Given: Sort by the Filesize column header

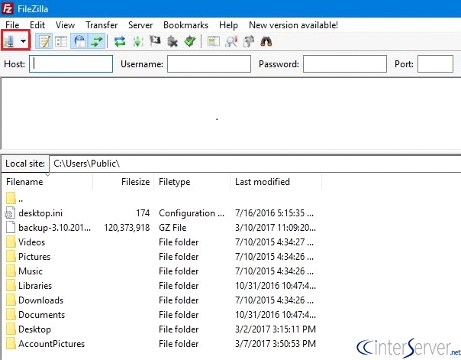Looking at the screenshot, I should (123, 182).
